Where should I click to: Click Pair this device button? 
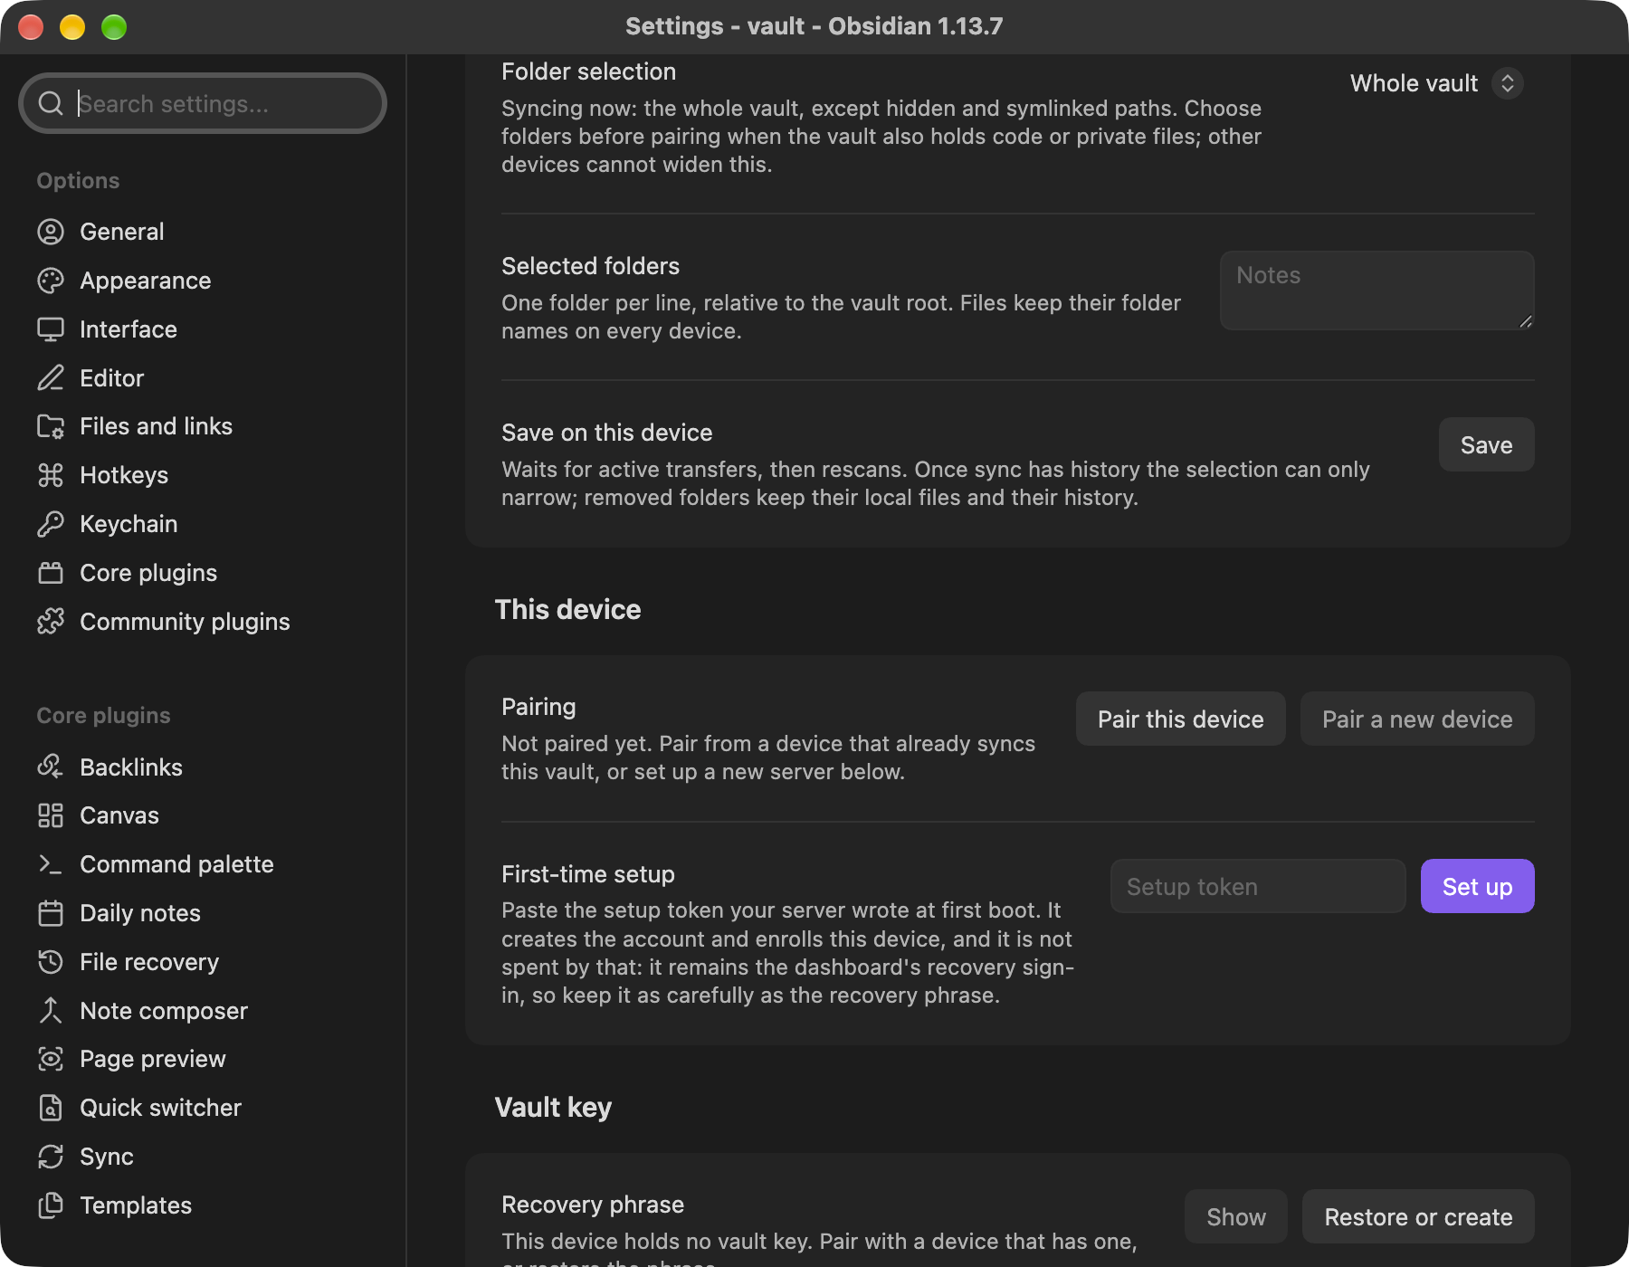point(1180,719)
